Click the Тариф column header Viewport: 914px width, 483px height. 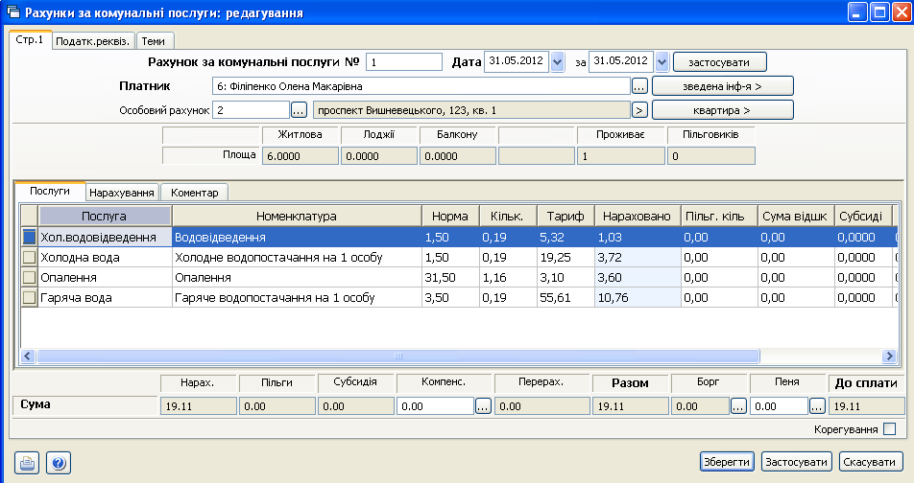click(x=565, y=216)
